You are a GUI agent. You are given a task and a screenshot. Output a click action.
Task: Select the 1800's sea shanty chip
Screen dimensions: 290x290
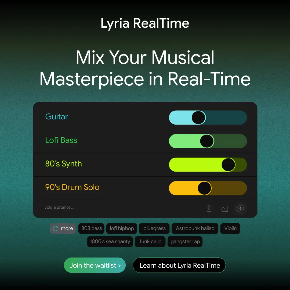point(110,242)
